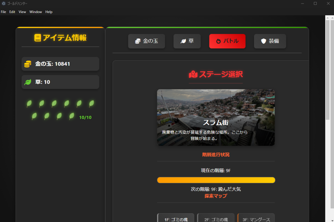
Task: Open the Help menu
Action: [49, 12]
